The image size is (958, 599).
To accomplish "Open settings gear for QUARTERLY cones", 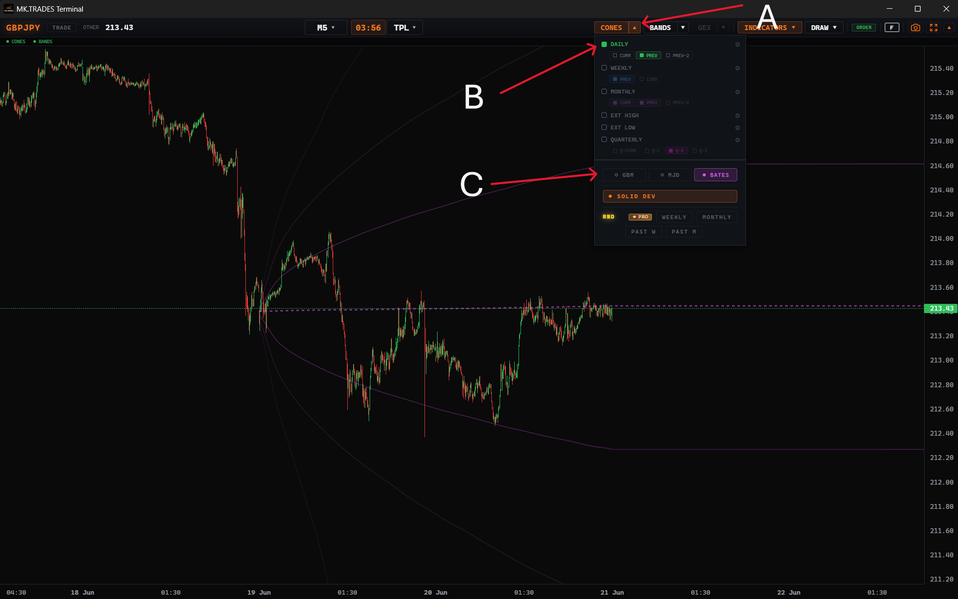I will tap(737, 140).
